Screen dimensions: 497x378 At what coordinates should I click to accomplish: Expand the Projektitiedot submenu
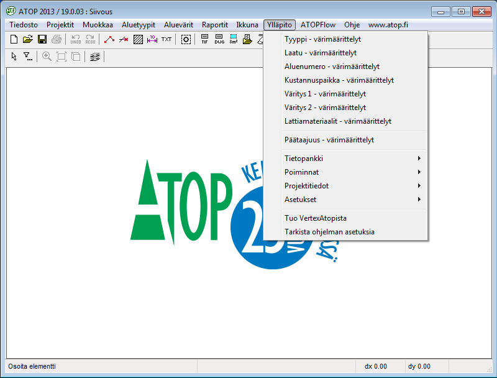(x=345, y=185)
